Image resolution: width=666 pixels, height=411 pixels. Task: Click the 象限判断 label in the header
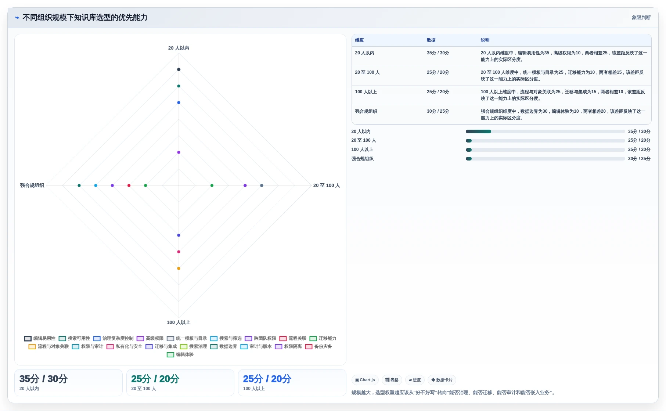point(641,18)
